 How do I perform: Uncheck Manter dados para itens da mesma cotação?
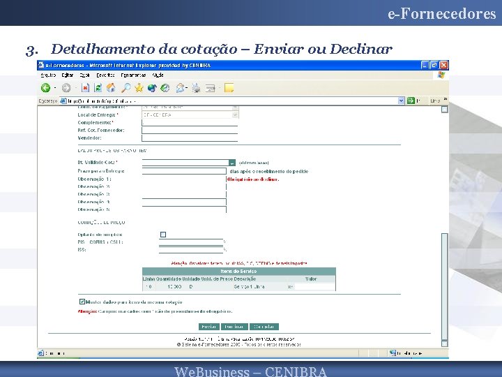(82, 302)
